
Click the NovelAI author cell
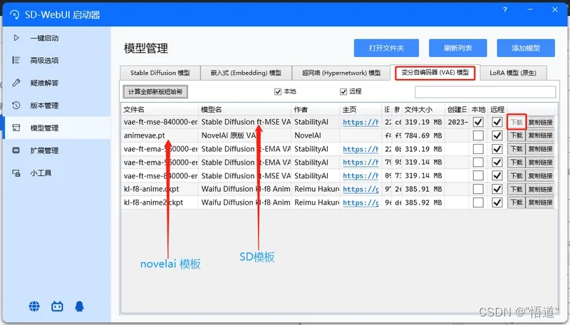coord(316,135)
